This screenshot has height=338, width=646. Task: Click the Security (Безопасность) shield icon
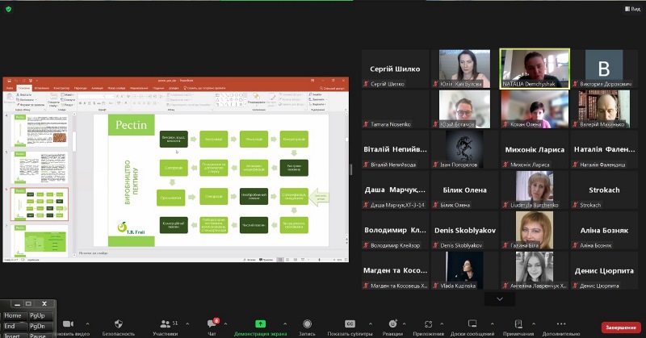(119, 323)
